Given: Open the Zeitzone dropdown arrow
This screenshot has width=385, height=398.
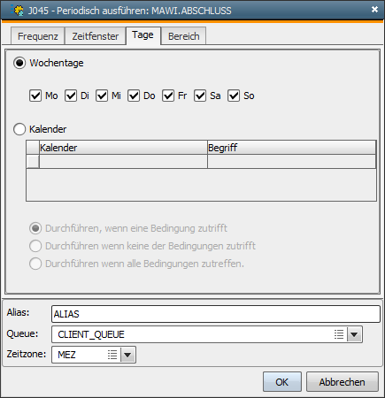Looking at the screenshot, I should coord(127,355).
